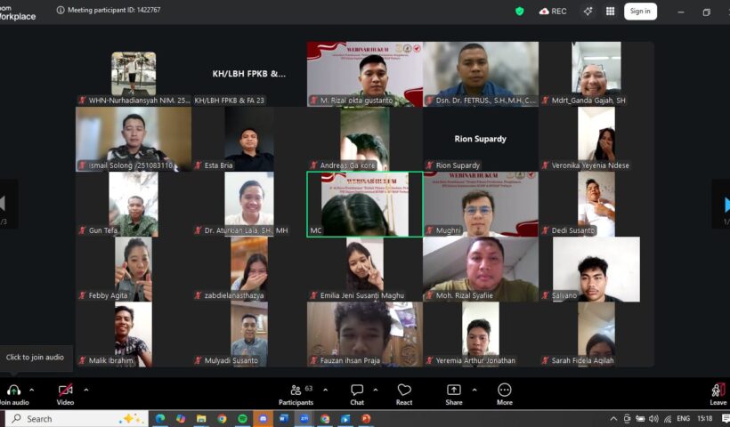Toggle the Video camera on
This screenshot has height=427, width=730.
[x=65, y=390]
